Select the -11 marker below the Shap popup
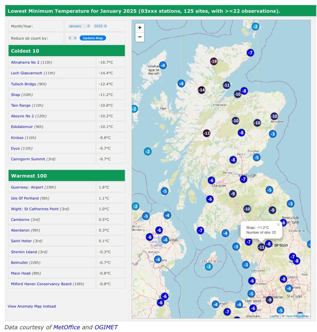Screen dimensions: 317x332 261,247
